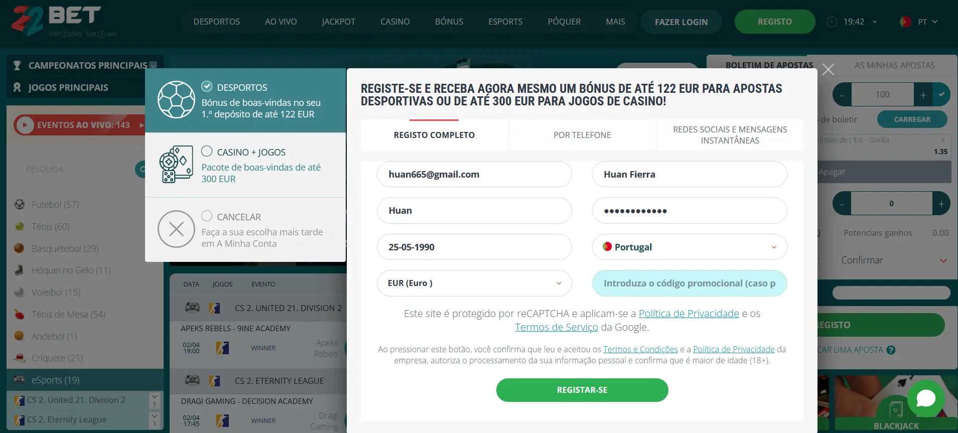The width and height of the screenshot is (958, 433).
Task: Click the 22Bet logo
Action: pos(56,21)
